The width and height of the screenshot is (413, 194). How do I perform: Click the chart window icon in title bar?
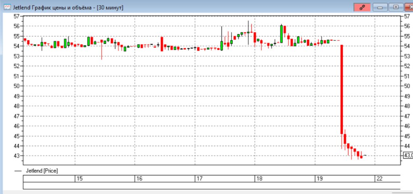(7, 8)
